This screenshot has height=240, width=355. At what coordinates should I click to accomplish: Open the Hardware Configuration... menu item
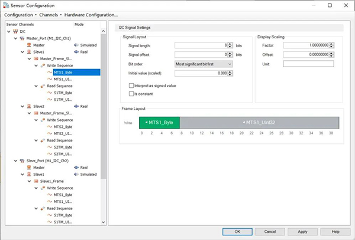click(91, 15)
